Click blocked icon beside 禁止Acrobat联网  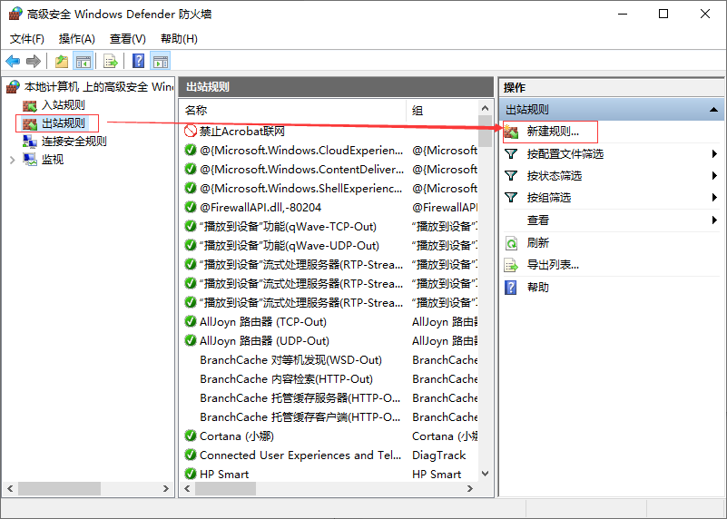pyautogui.click(x=191, y=132)
